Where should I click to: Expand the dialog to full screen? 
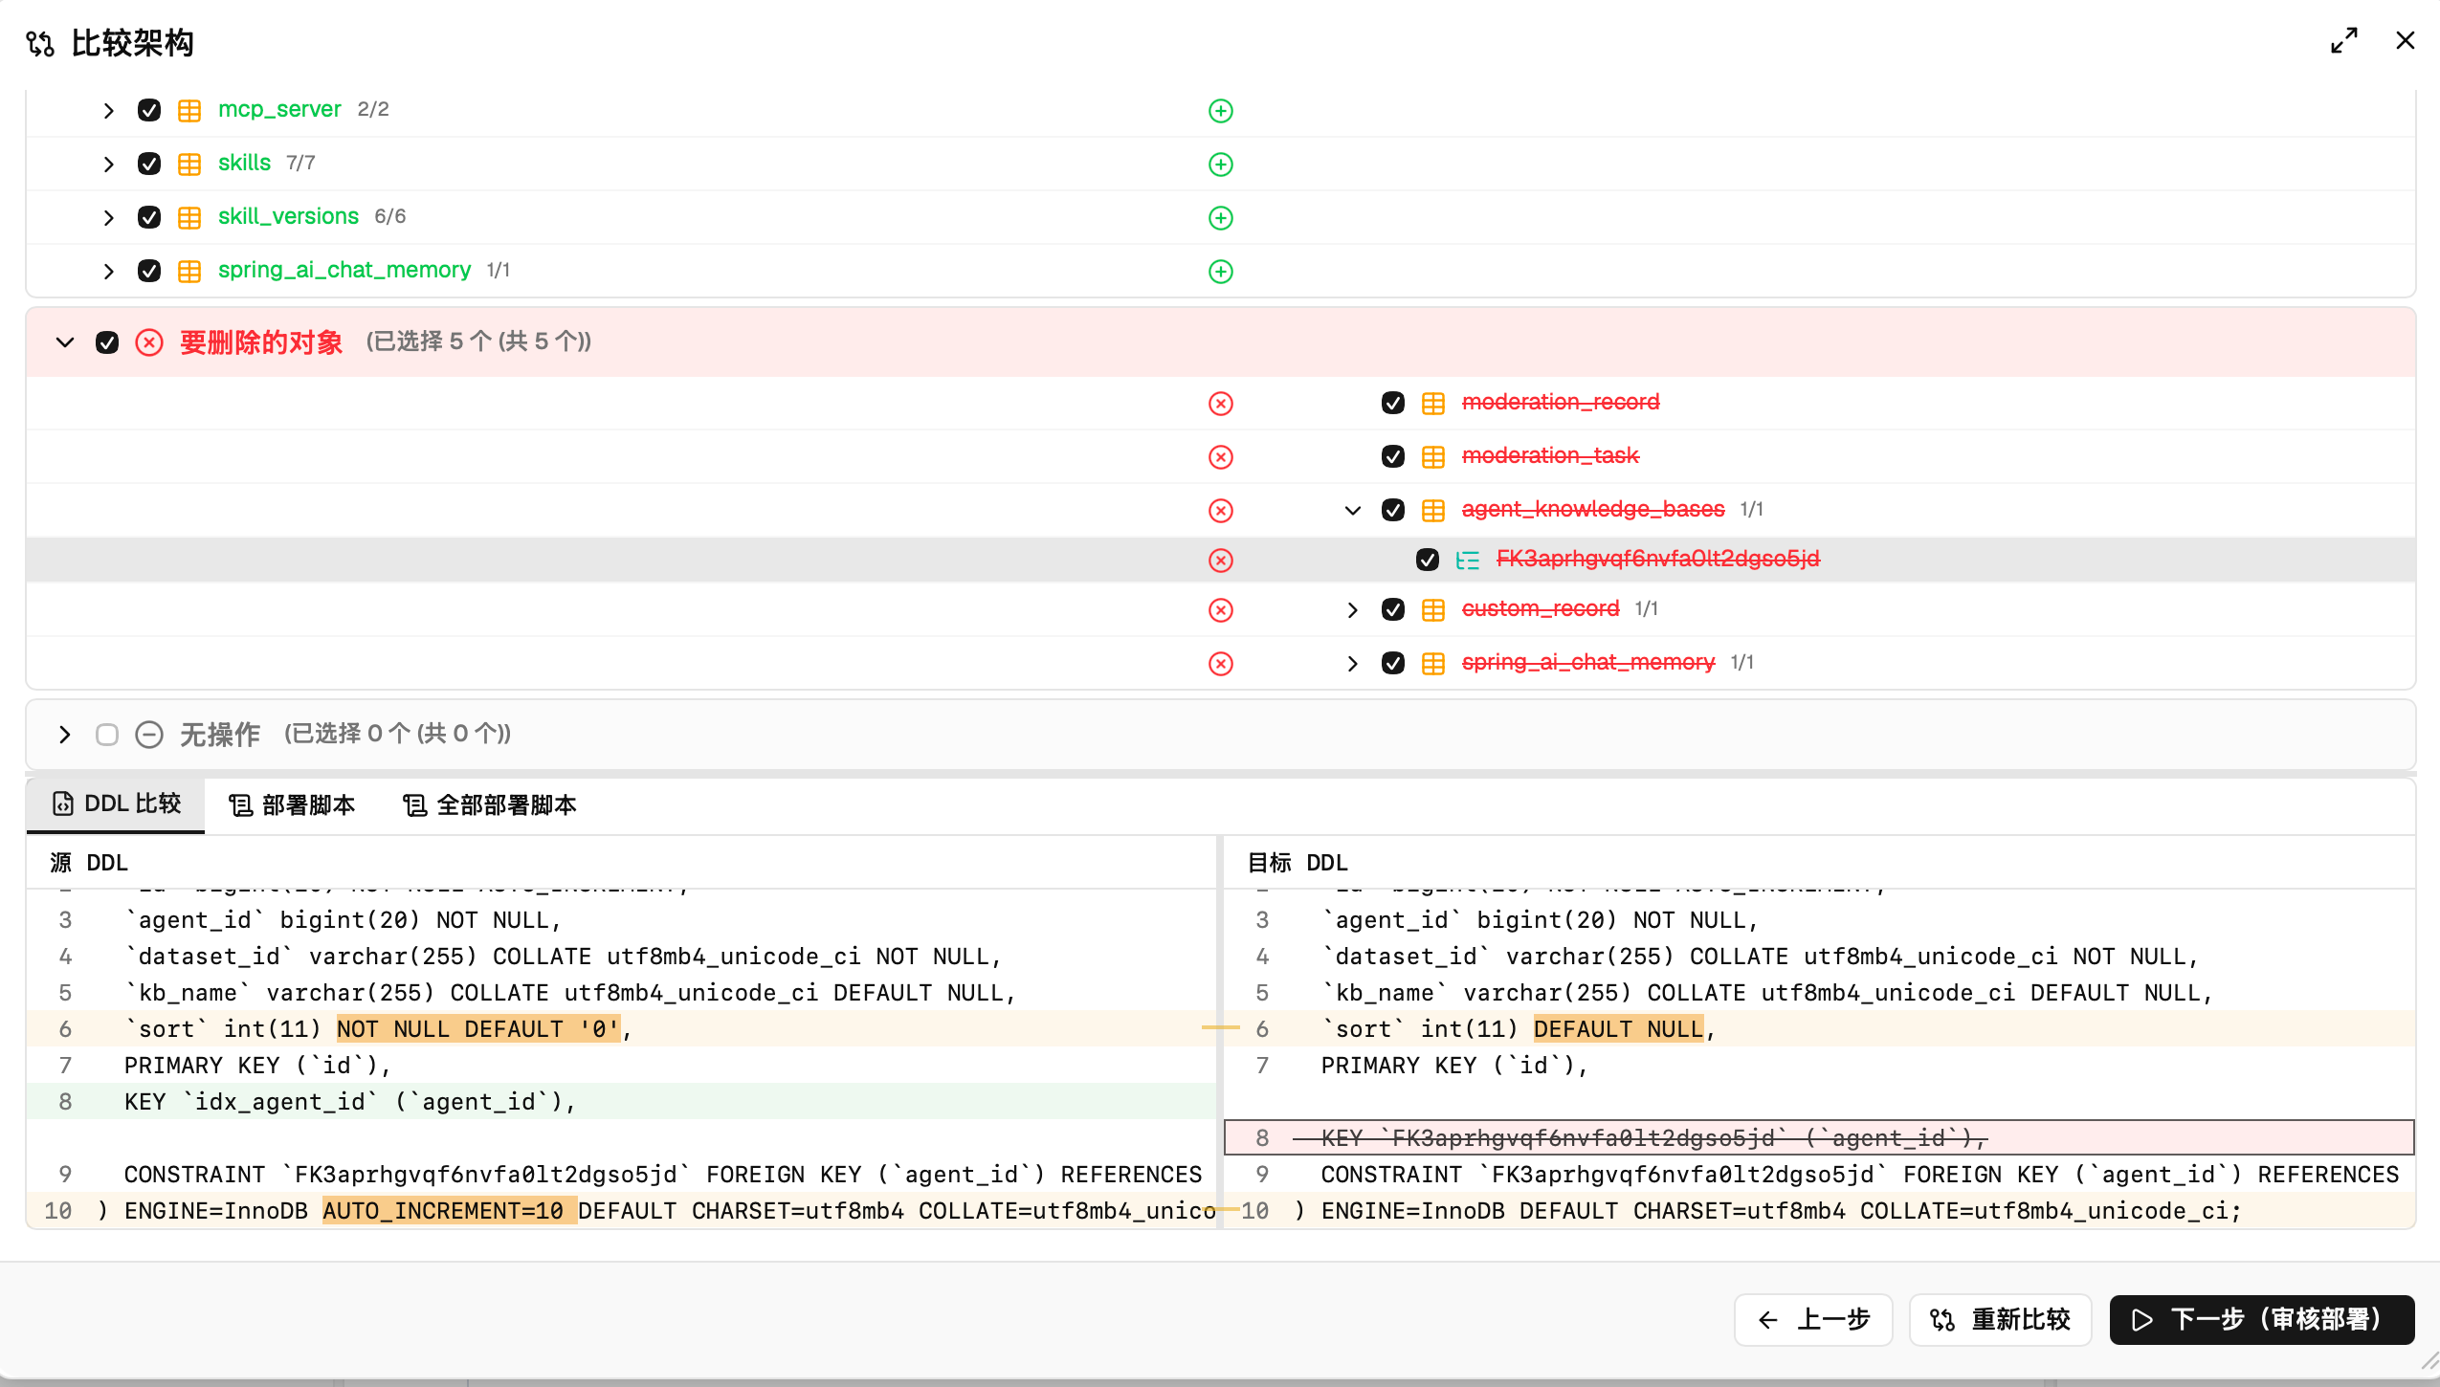point(2343,41)
